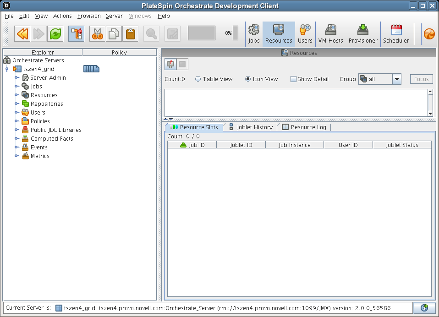Click the green Job ID column header
Image resolution: width=439 pixels, height=317 pixels.
[192, 145]
